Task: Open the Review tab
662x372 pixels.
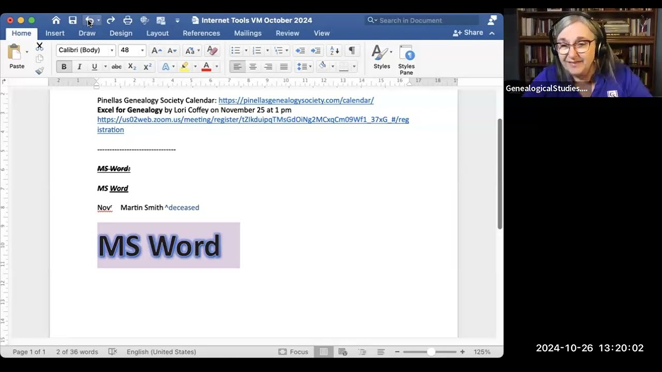Action: tap(288, 33)
